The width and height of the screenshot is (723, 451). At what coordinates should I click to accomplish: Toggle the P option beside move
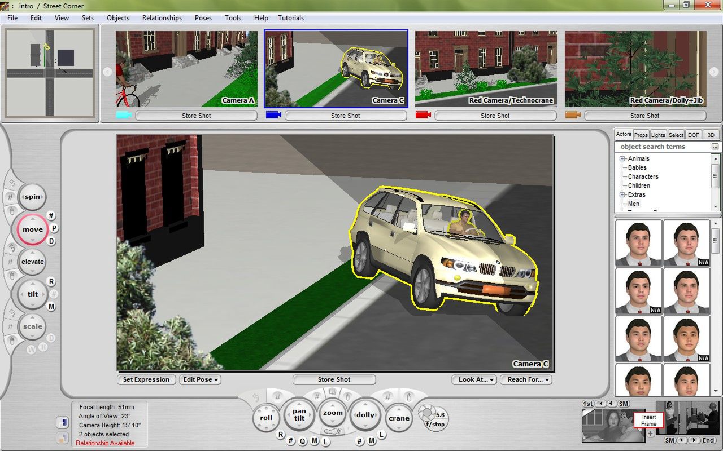(55, 228)
